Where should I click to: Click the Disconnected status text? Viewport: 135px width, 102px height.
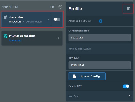pos(34,22)
